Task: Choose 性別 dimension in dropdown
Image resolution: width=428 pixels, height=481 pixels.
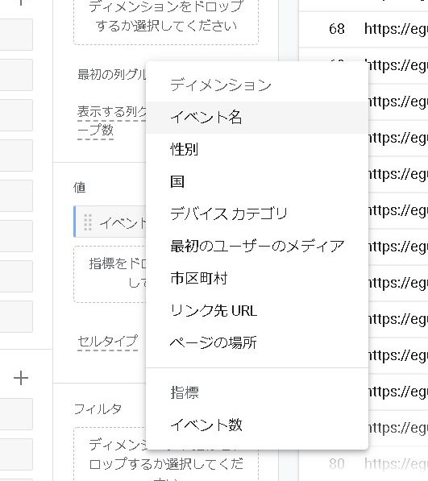Action: 257,150
